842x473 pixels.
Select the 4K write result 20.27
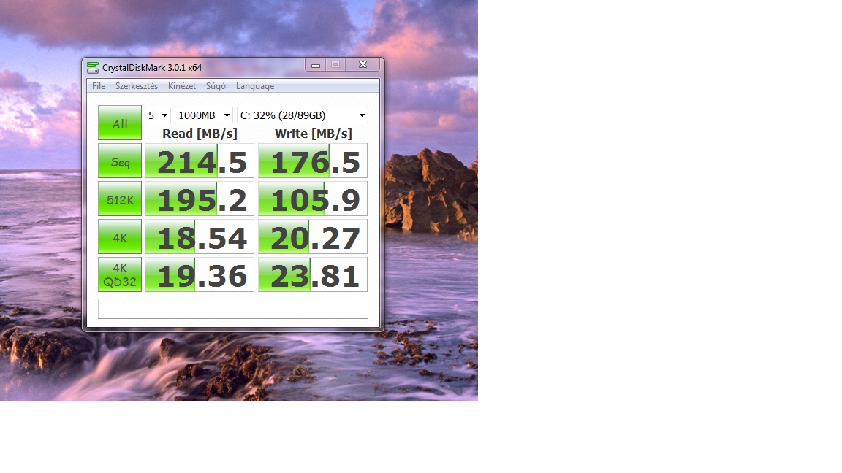point(313,237)
